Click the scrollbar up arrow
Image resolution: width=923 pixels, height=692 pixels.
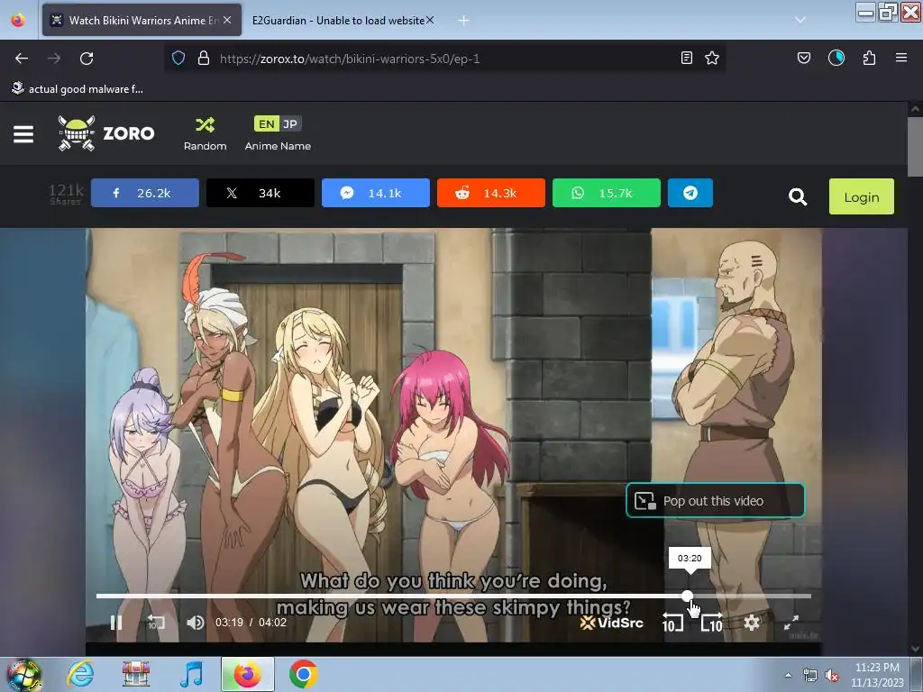[x=915, y=109]
